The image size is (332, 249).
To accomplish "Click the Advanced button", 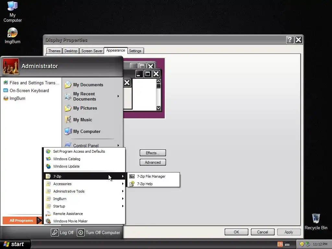I will click(x=153, y=162).
